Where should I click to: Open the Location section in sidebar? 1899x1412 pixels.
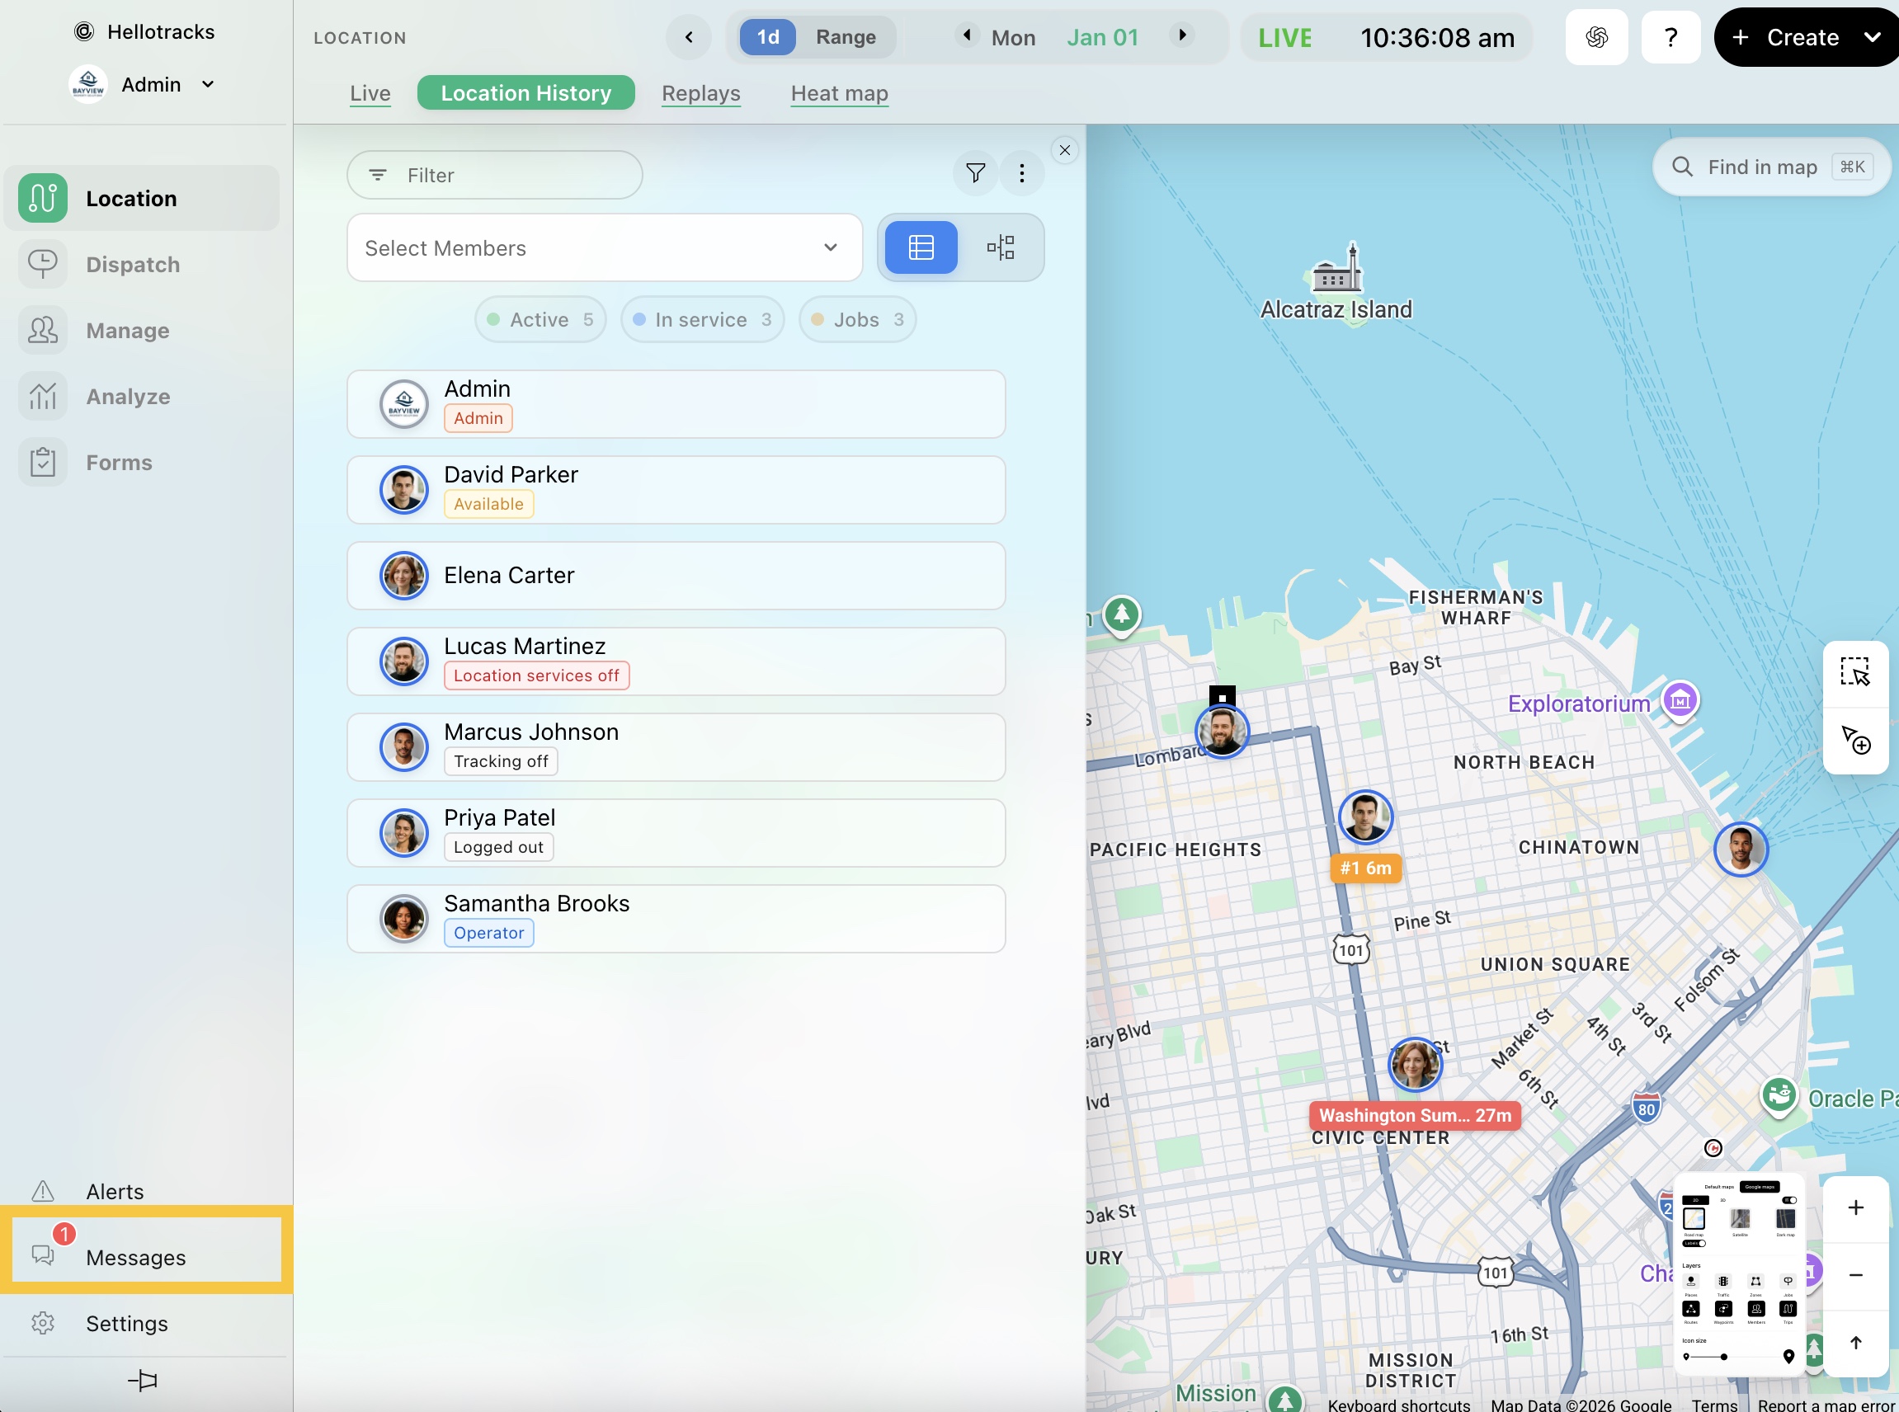click(x=141, y=198)
